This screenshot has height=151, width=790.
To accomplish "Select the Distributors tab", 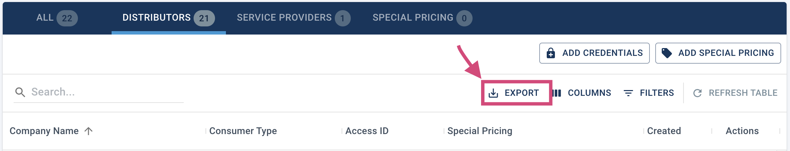I will coord(168,18).
